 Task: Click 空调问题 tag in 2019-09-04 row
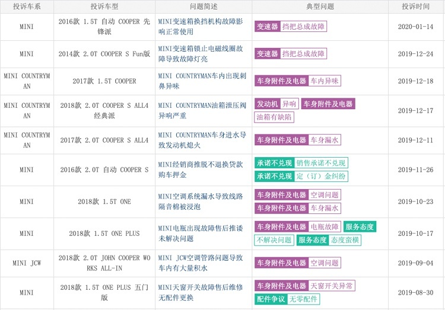pos(325,263)
